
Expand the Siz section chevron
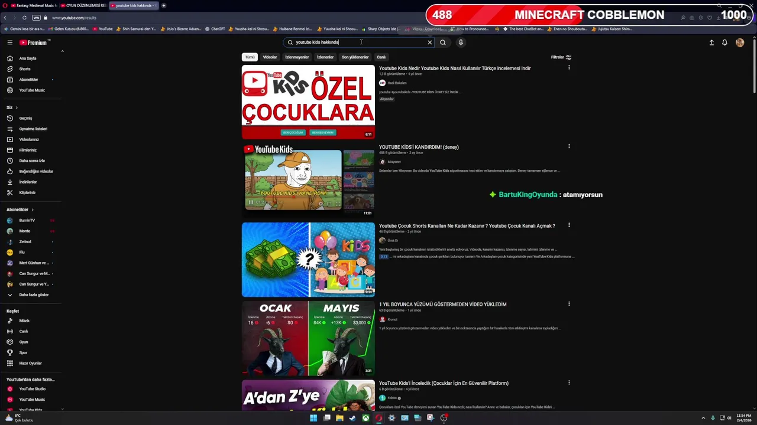(17, 107)
